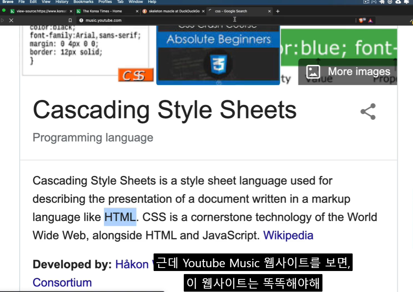Viewport: 413px width, 292px height.
Task: Click the Developed by: label
Action: [x=72, y=264]
